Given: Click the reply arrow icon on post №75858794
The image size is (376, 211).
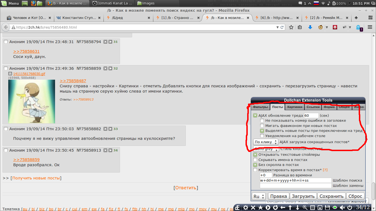Looking at the screenshot, I should coord(110,42).
